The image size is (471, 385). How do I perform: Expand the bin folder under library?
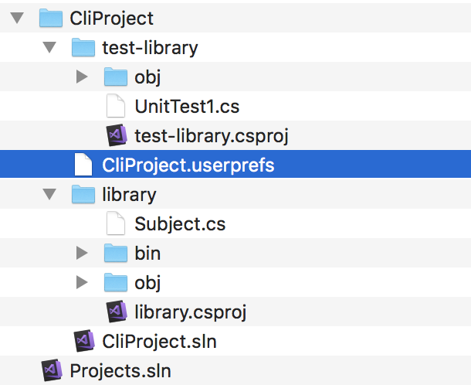pyautogui.click(x=83, y=253)
